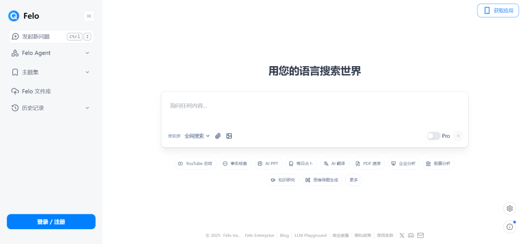Screen dimensions: 525x244
Task: Expand the Felo Agent section
Action: pos(51,53)
